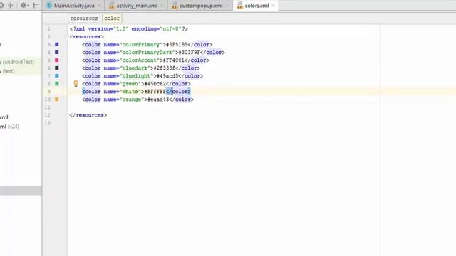Open the orange gutter color swatch
Image resolution: width=456 pixels, height=256 pixels.
click(57, 100)
